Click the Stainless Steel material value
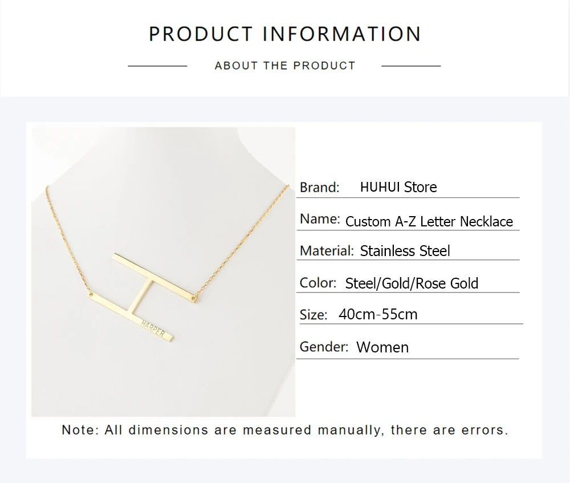The height and width of the screenshot is (483, 570). 405,251
